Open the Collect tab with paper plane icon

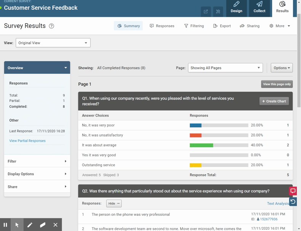pyautogui.click(x=259, y=8)
